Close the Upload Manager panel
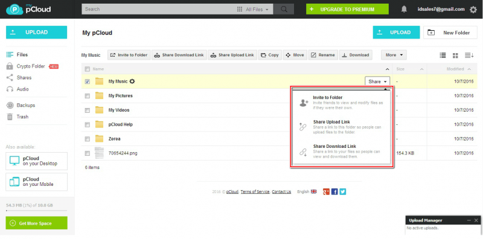 point(476,220)
